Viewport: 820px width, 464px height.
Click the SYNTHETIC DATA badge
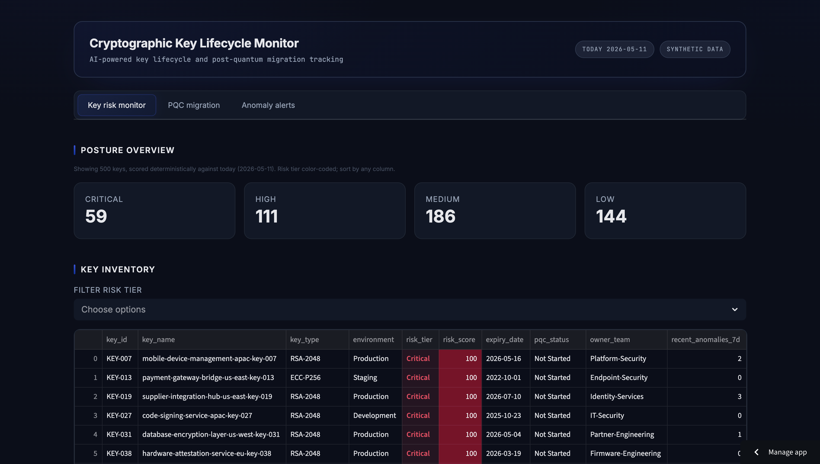(695, 49)
